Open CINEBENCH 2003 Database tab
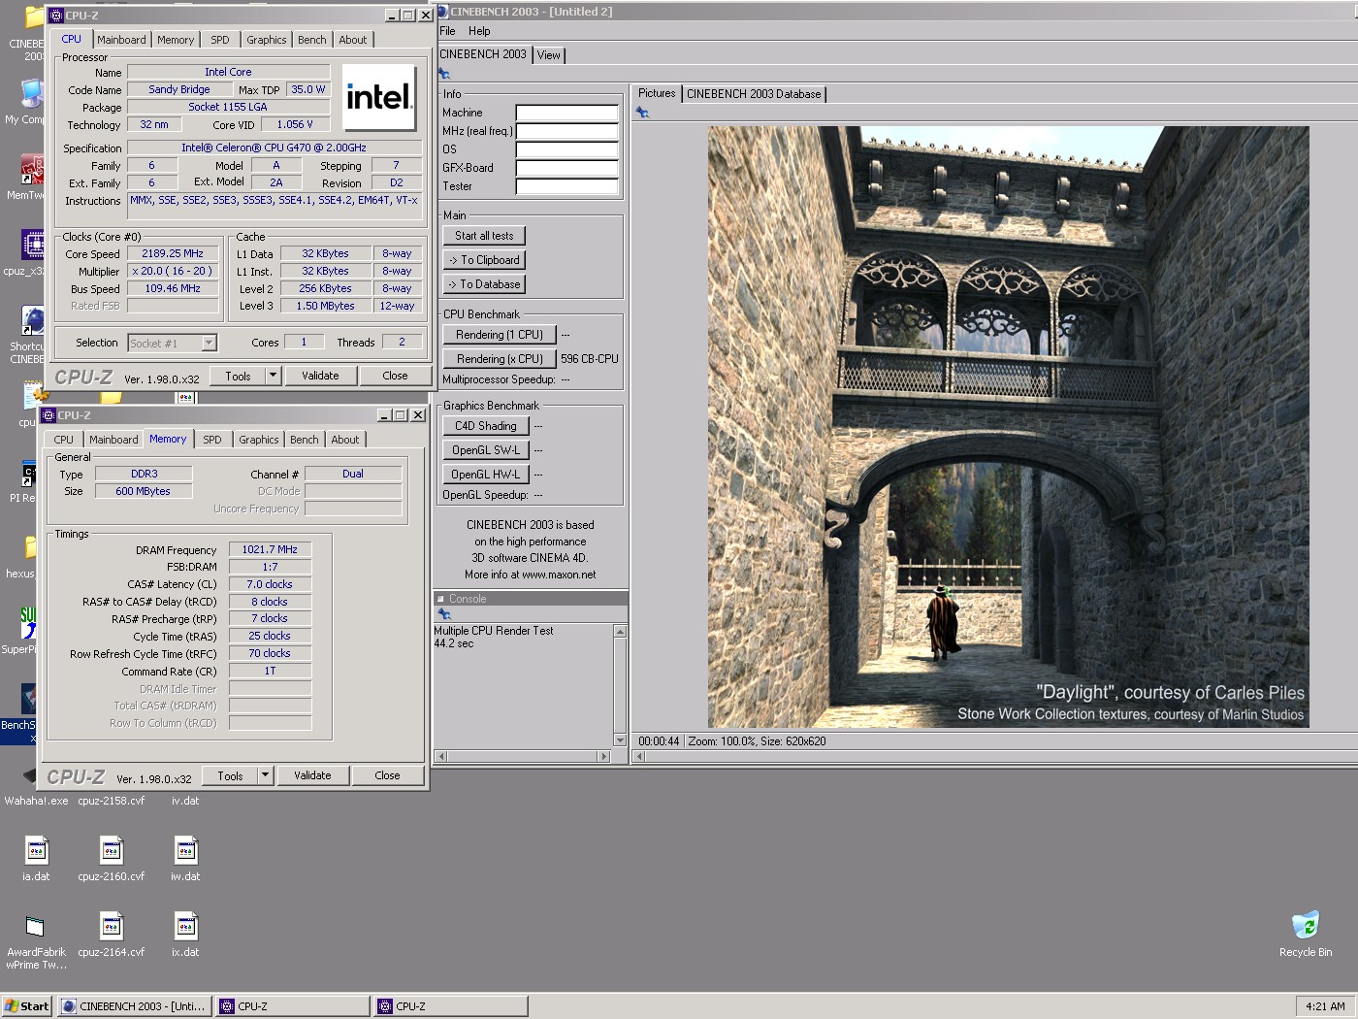 754,94
